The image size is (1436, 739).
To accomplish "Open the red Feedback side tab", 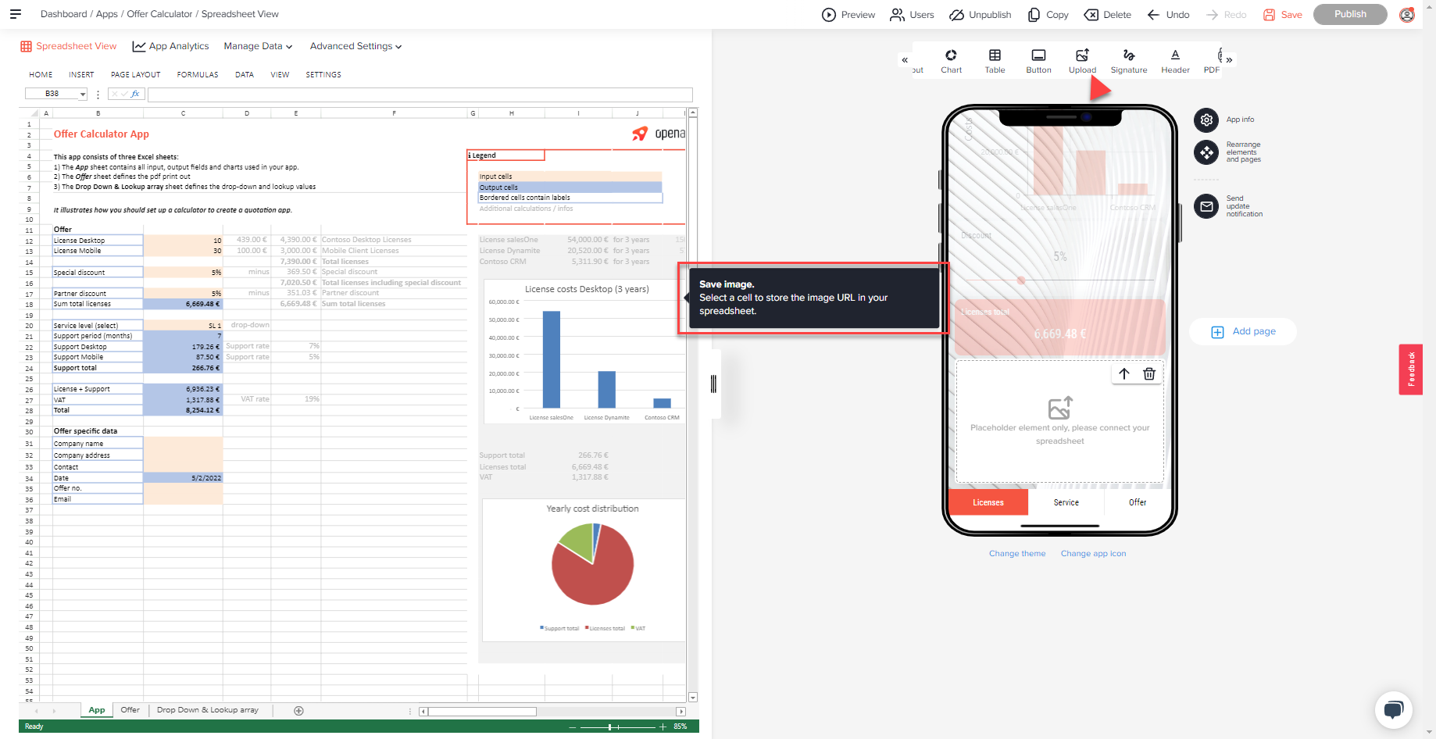I will coord(1410,369).
